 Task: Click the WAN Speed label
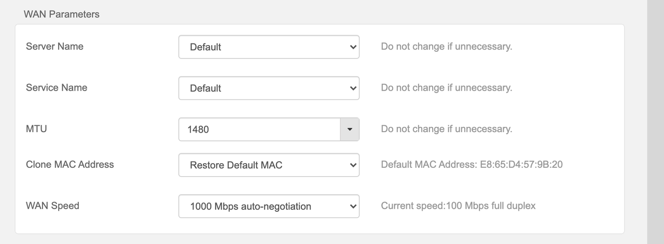click(x=52, y=206)
